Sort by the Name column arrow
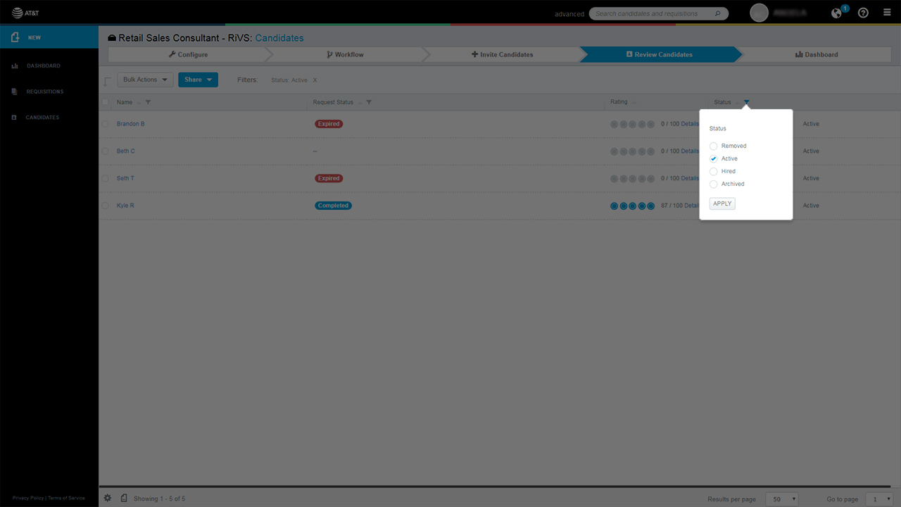The width and height of the screenshot is (901, 507). pos(139,103)
